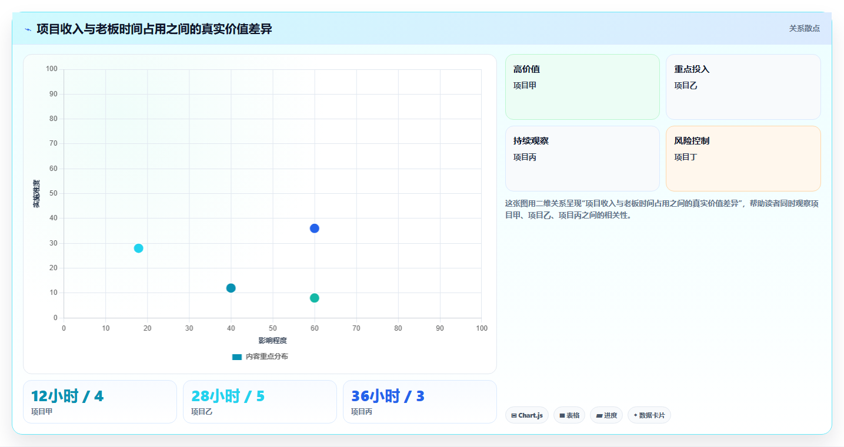The width and height of the screenshot is (844, 447).
Task: Open the 风险控制 项目丁 card
Action: point(743,159)
